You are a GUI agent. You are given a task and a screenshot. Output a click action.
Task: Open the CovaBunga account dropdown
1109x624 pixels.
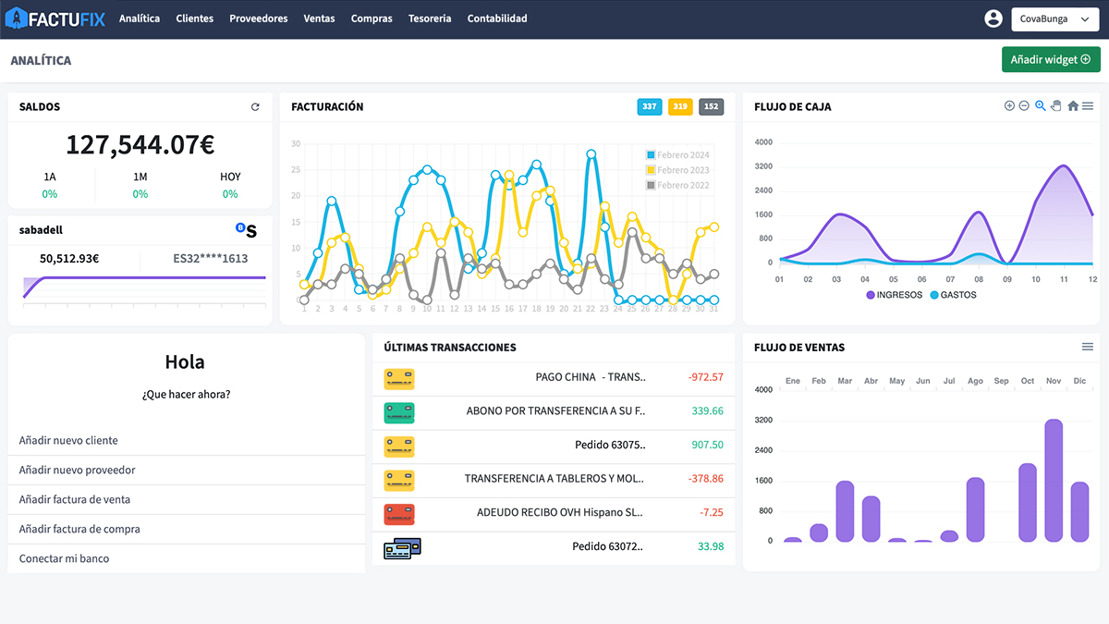(x=1054, y=19)
